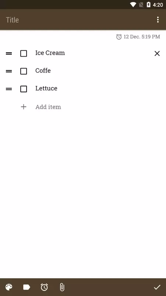Remove Ice Cream item with X
Viewport: 166px width, 296px height.
157,54
